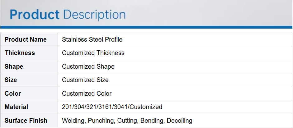Select the "Shape" row label
Image resolution: width=293 pixels, height=128 pixels.
pos(14,66)
